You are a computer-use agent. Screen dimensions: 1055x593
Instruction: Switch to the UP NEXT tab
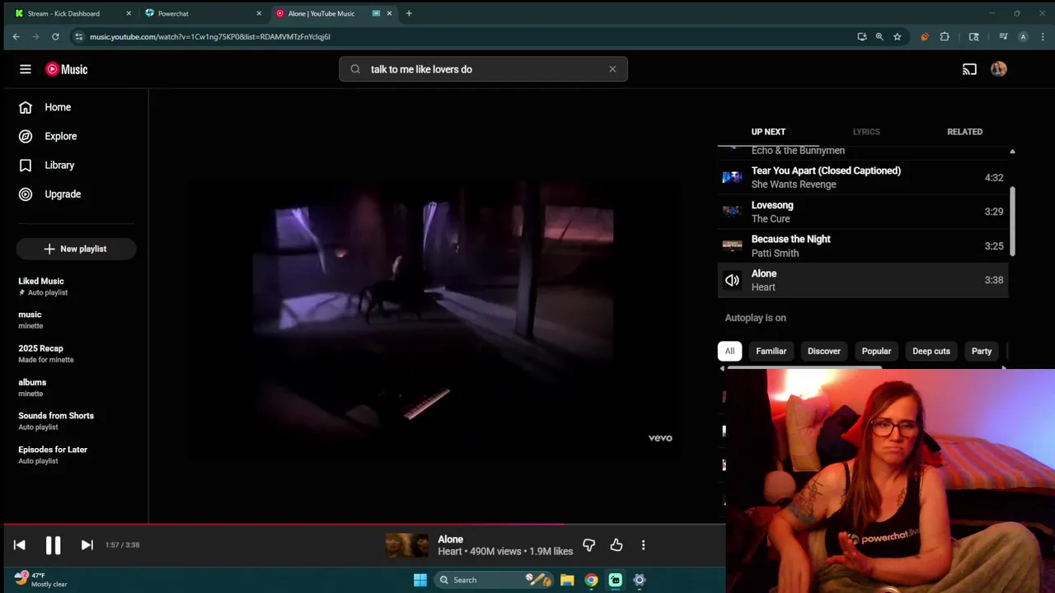[768, 132]
